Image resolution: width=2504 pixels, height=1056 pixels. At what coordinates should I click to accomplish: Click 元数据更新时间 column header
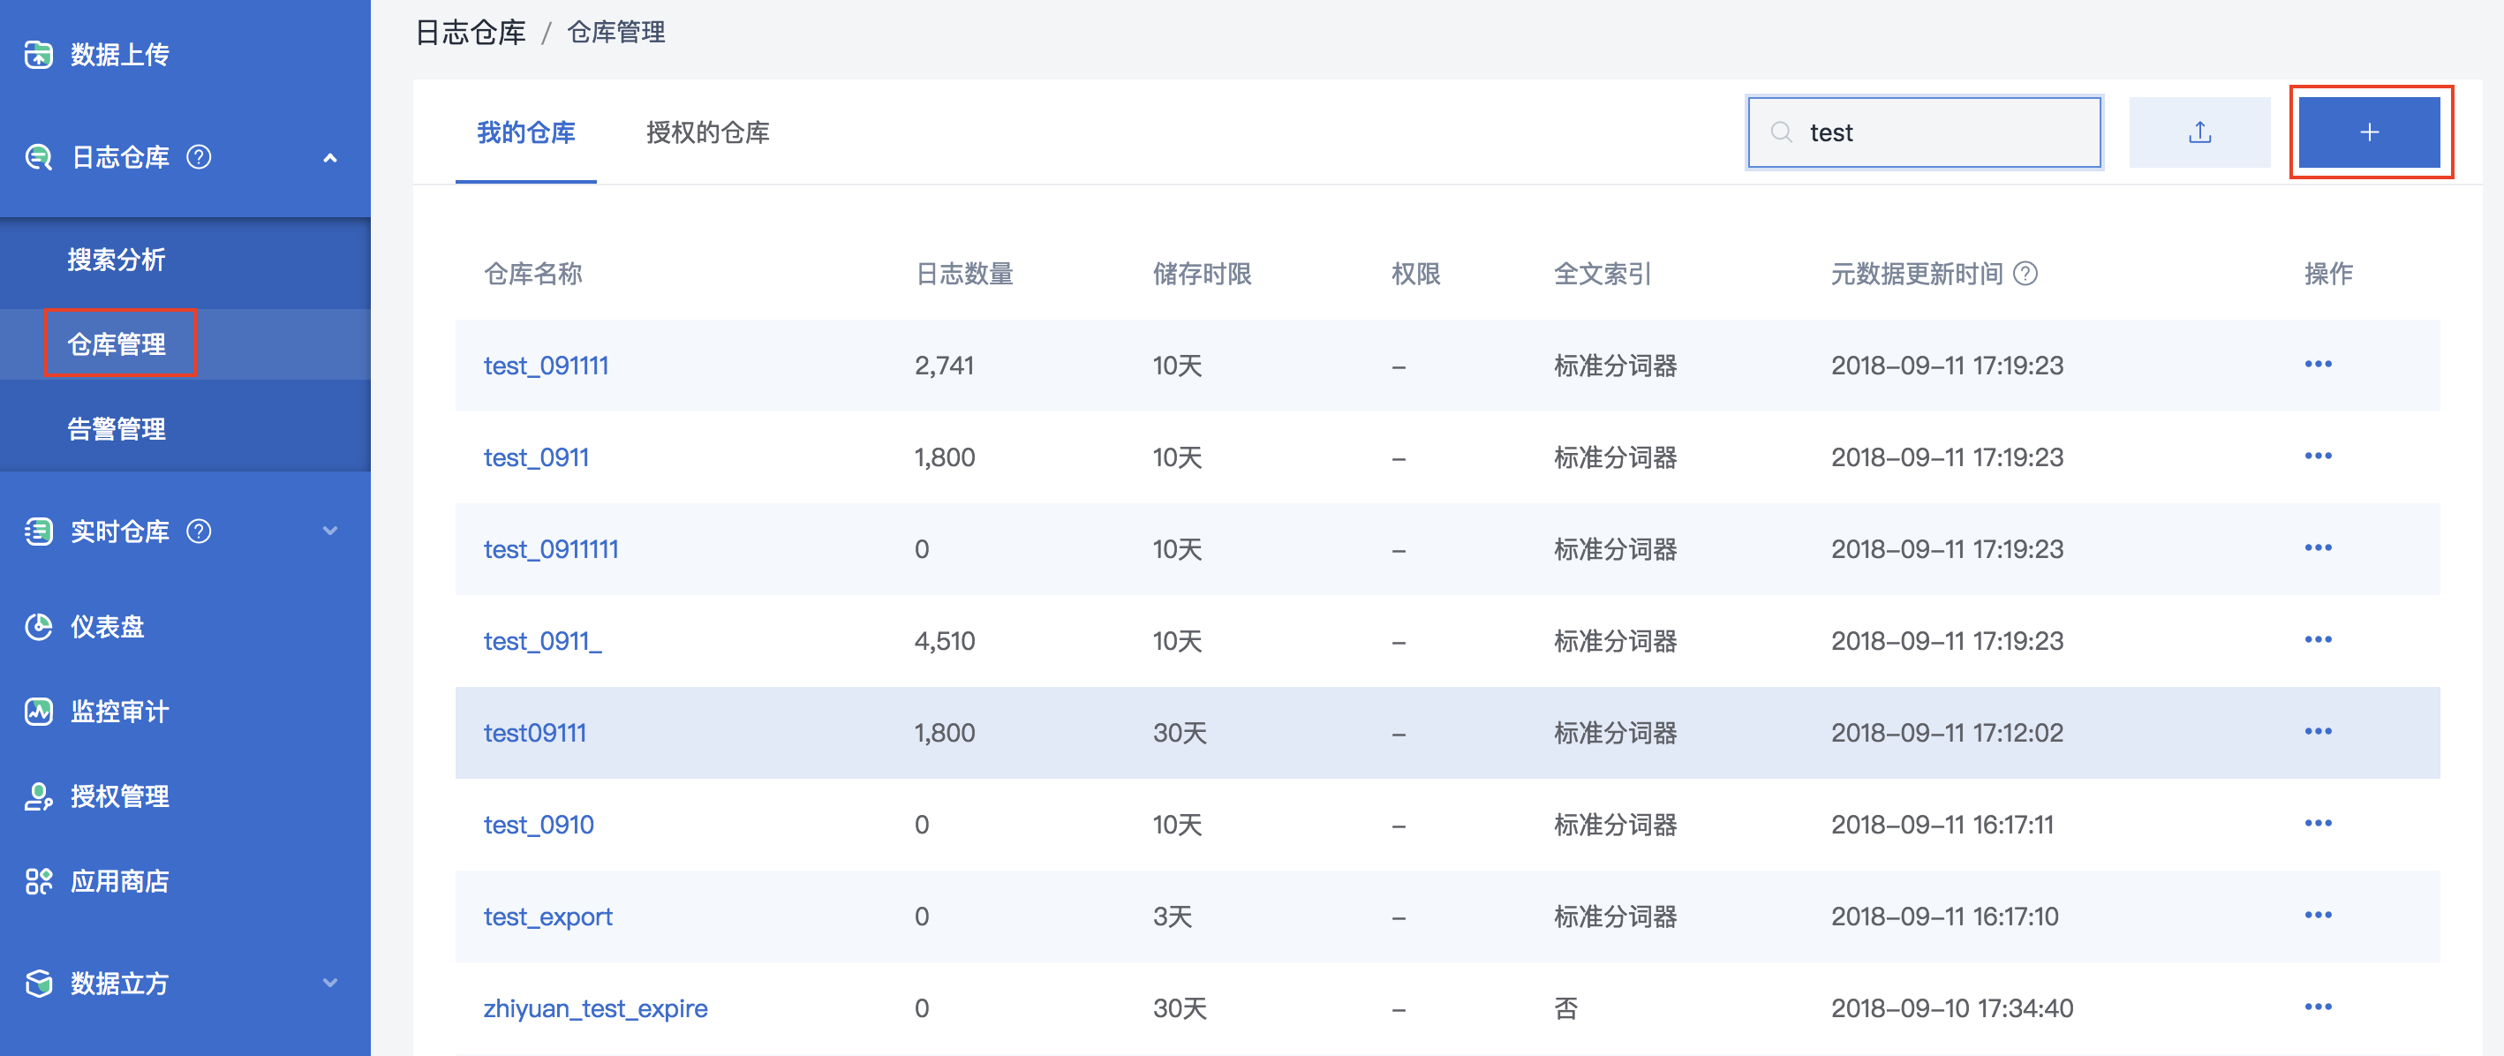[1917, 275]
